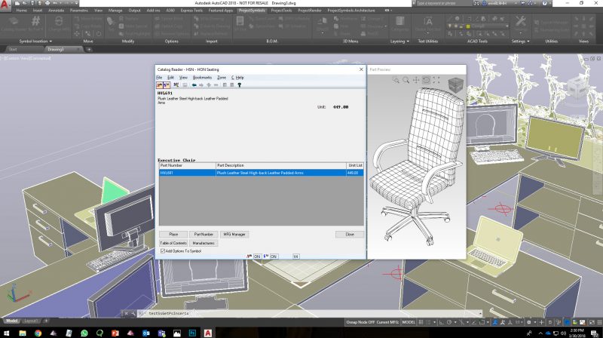Click the back arrow in Catalog Reader toolbar
Viewport: 603px width, 338px height.
(194, 84)
